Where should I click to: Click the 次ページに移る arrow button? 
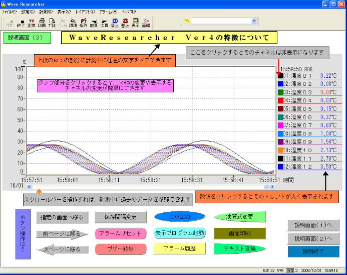point(62,249)
